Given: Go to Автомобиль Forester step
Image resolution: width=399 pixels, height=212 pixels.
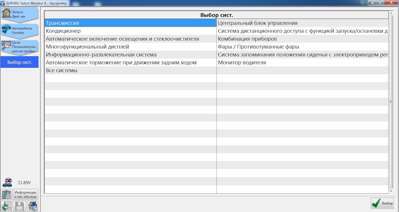Looking at the screenshot, I should 20,30.
